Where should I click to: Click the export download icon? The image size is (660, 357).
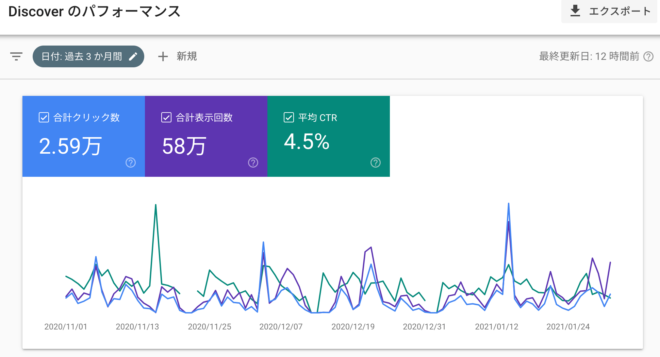point(575,11)
